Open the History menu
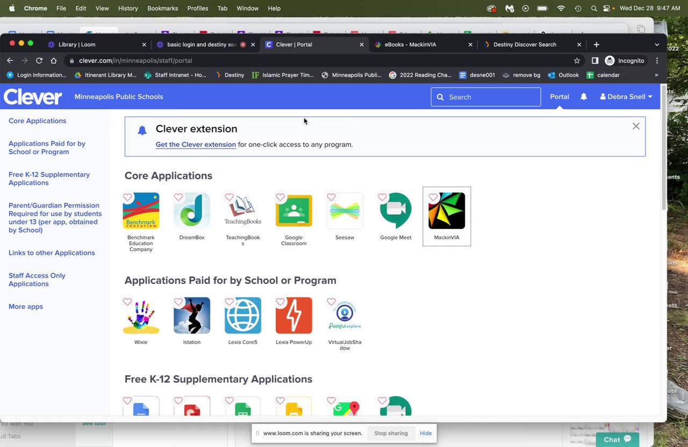The width and height of the screenshot is (688, 447). pos(128,9)
